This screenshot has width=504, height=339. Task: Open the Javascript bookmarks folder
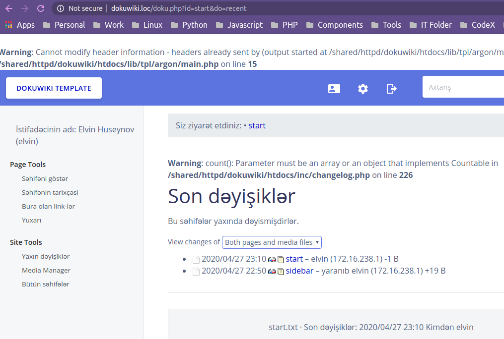pyautogui.click(x=239, y=25)
